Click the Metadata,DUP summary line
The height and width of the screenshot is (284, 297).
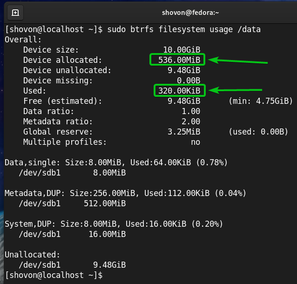click(125, 193)
